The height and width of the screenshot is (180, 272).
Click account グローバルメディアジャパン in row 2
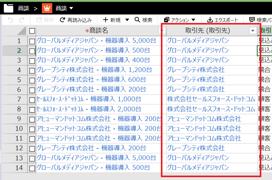(198, 50)
